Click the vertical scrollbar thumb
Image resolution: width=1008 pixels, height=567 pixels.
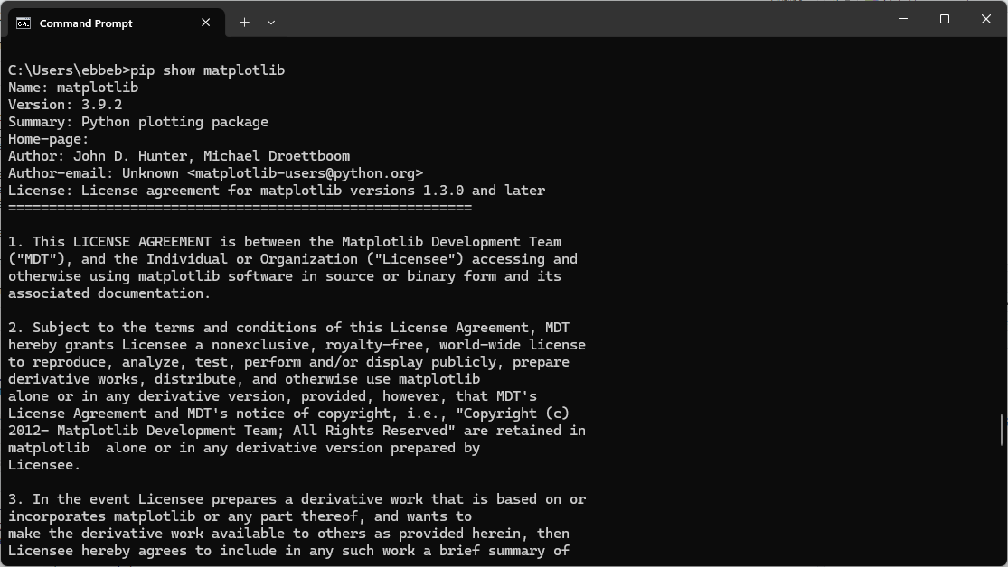[x=1001, y=430]
